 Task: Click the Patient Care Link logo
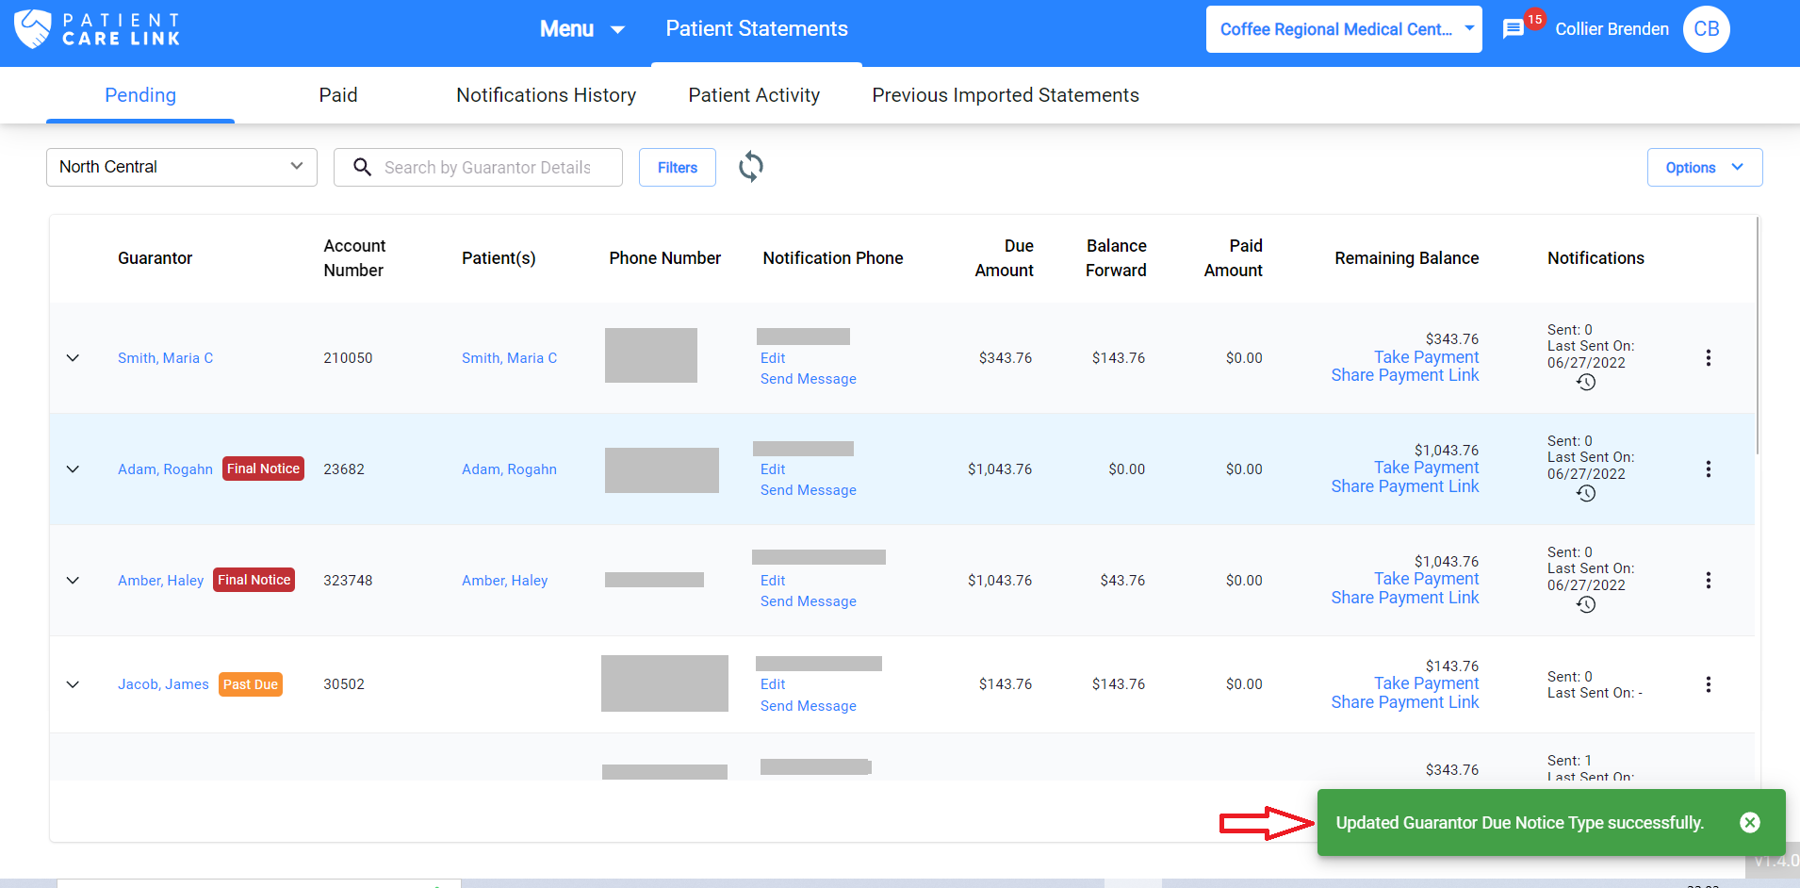pyautogui.click(x=97, y=29)
